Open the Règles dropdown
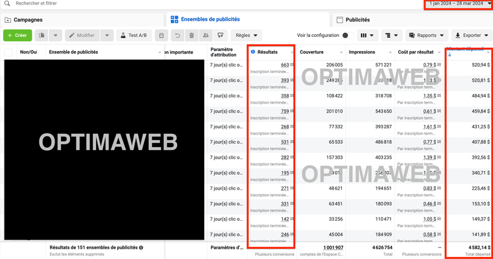Image resolution: width=493 pixels, height=259 pixels. tap(246, 36)
